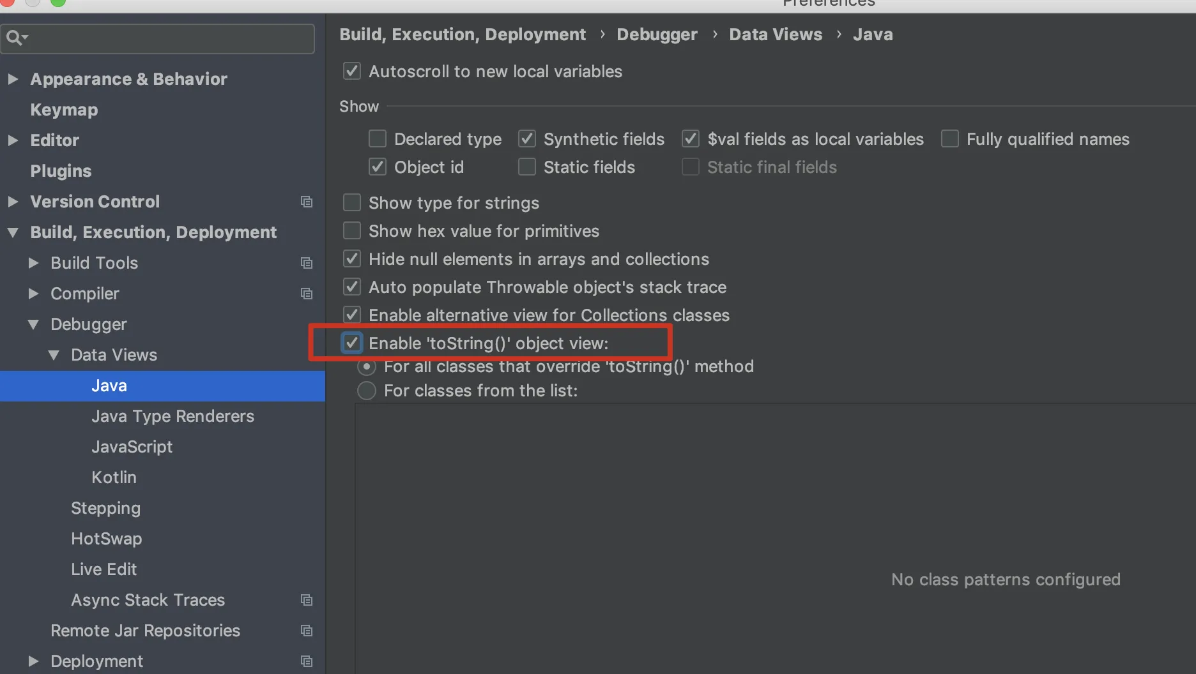Click the class patterns list area
Screen dimensions: 1196x674
[775, 538]
